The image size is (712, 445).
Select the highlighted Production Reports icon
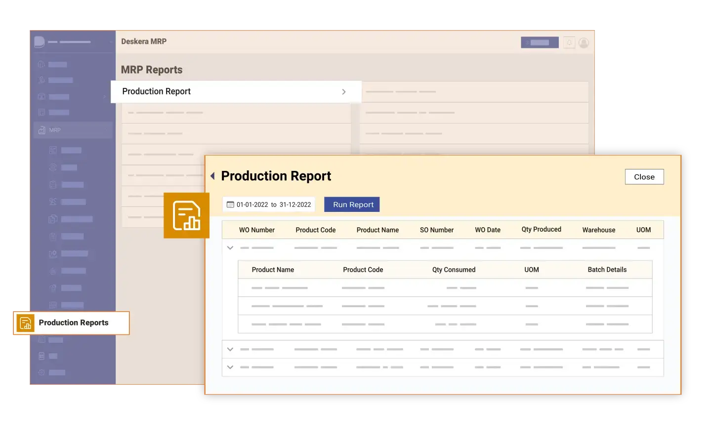pos(25,323)
